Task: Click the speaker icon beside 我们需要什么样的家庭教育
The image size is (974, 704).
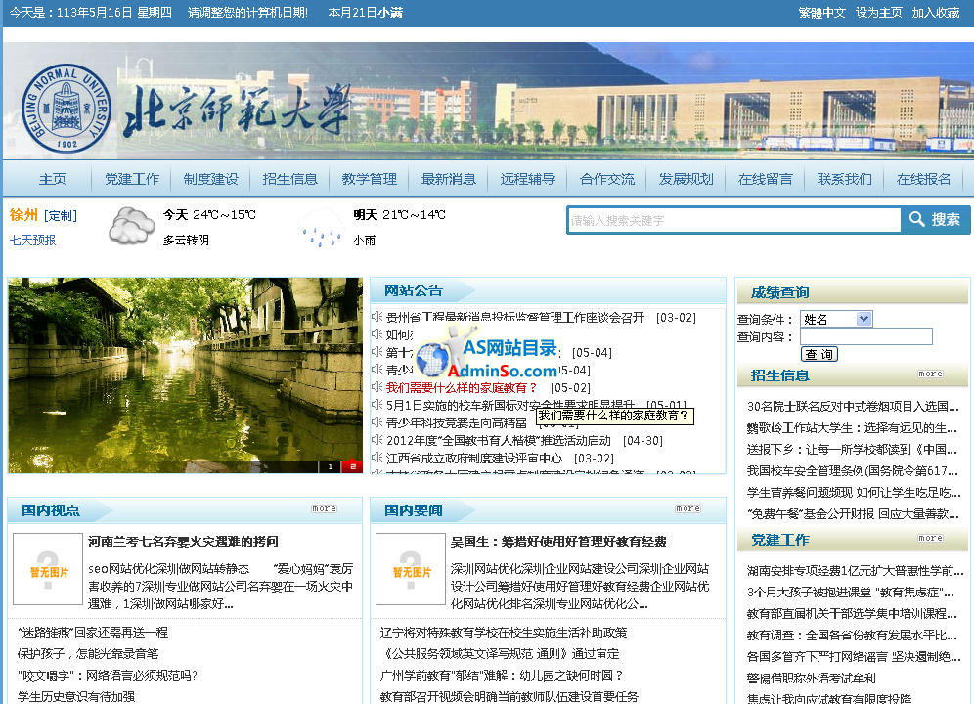Action: click(376, 387)
